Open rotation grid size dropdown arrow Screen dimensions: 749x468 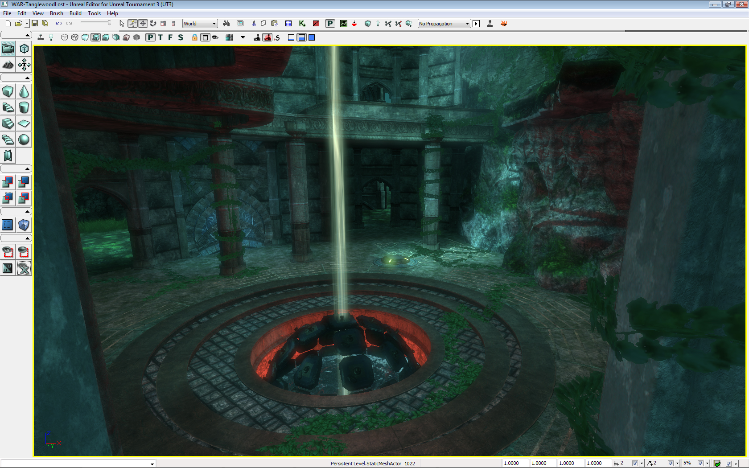pos(677,464)
